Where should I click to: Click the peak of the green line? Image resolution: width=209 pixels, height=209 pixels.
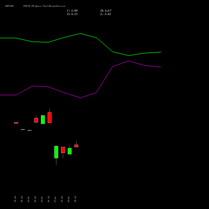(x=80, y=33)
